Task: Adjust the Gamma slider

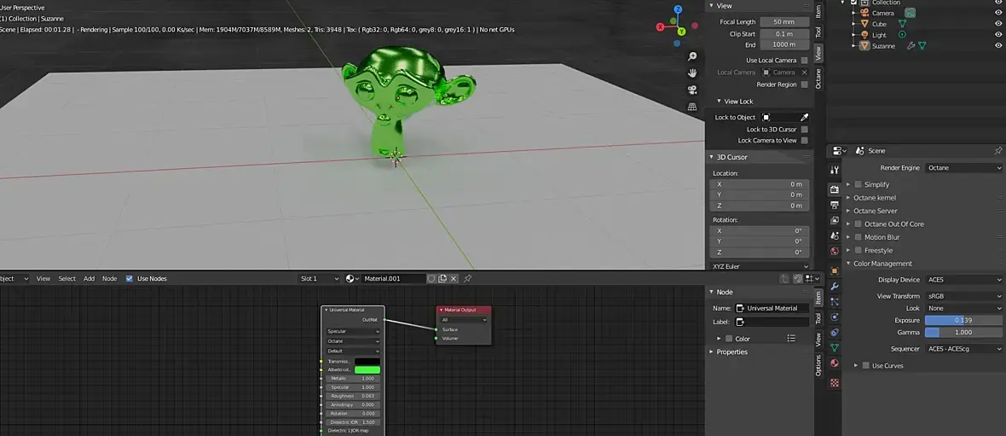Action: 963,333
